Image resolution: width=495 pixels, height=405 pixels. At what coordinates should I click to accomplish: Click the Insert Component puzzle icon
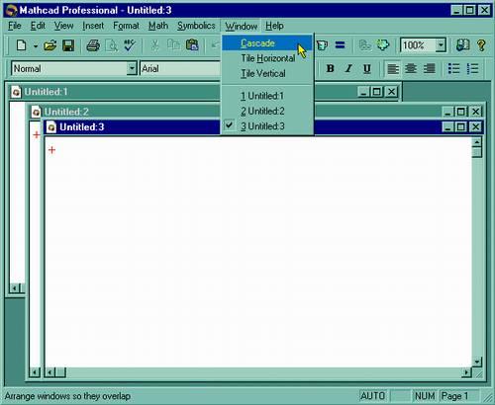383,44
